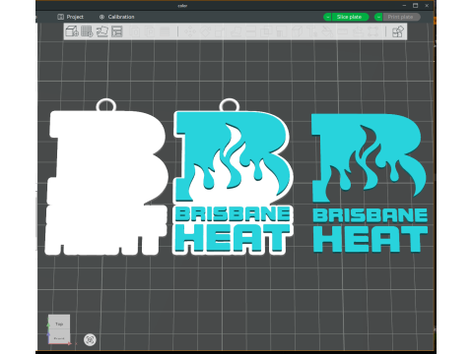Select the standalone teal Brisbane Heat logo
Image resolution: width=473 pixels, height=354 pixels.
point(370,183)
